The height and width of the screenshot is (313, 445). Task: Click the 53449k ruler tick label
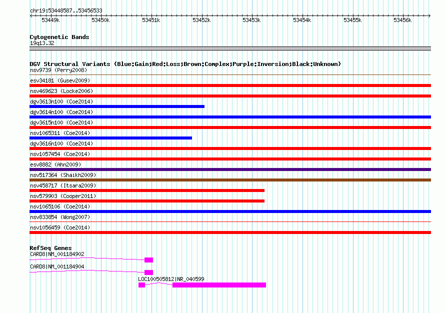click(50, 20)
